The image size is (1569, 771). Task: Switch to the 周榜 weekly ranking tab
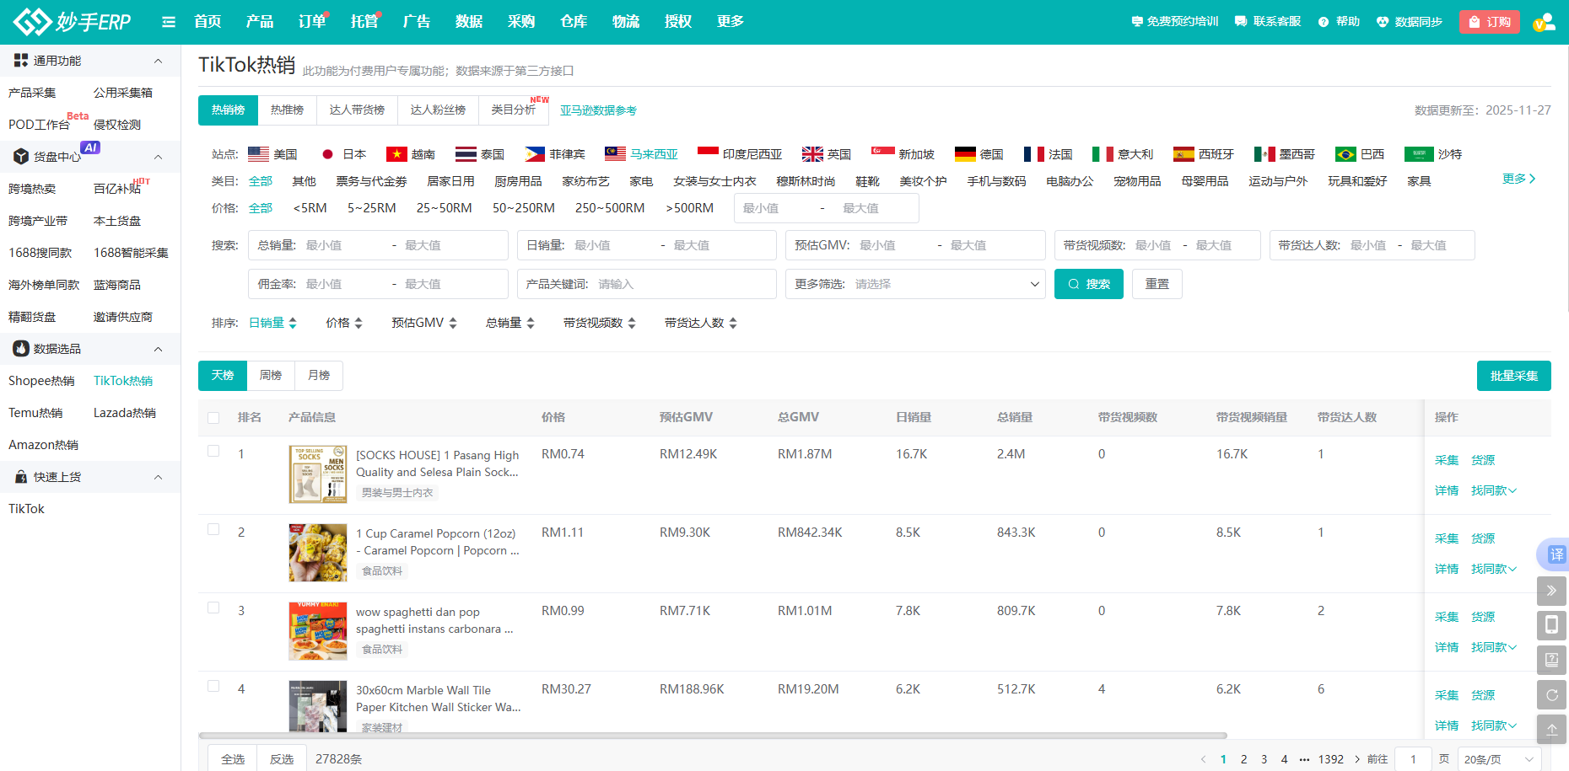pos(271,376)
